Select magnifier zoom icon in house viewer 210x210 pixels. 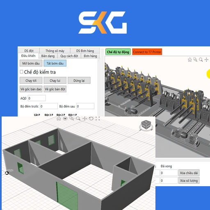(78, 119)
